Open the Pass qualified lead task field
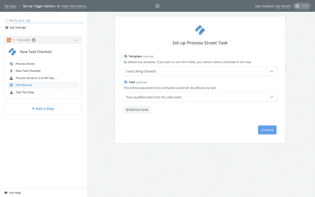Viewport: 315px width, 197px height. 200,97
